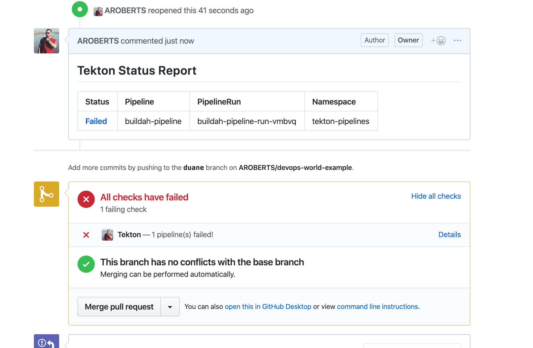Click the Namespace column header
This screenshot has width=533, height=348.
point(341,102)
